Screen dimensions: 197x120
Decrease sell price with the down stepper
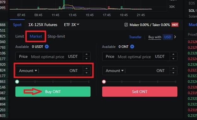click(x=173, y=59)
